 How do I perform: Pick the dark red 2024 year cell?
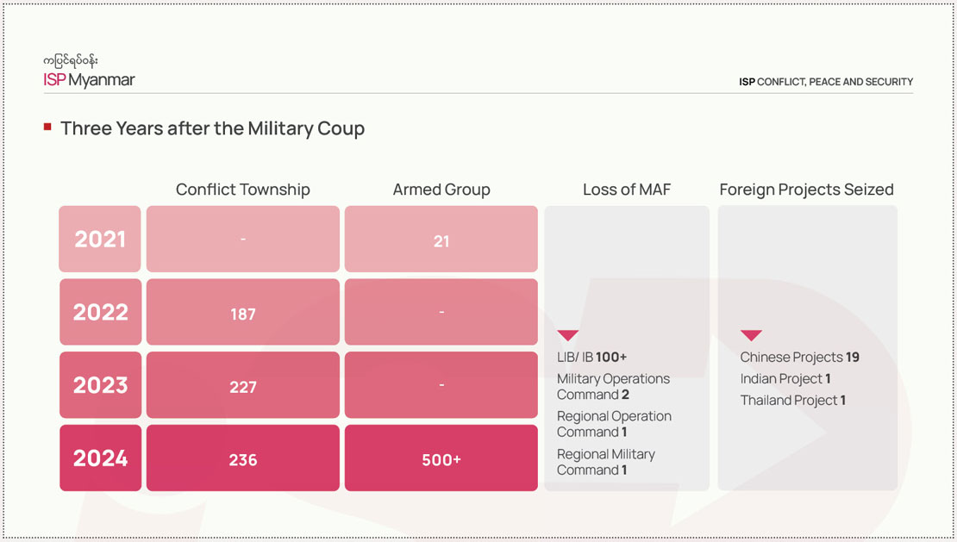pos(100,458)
